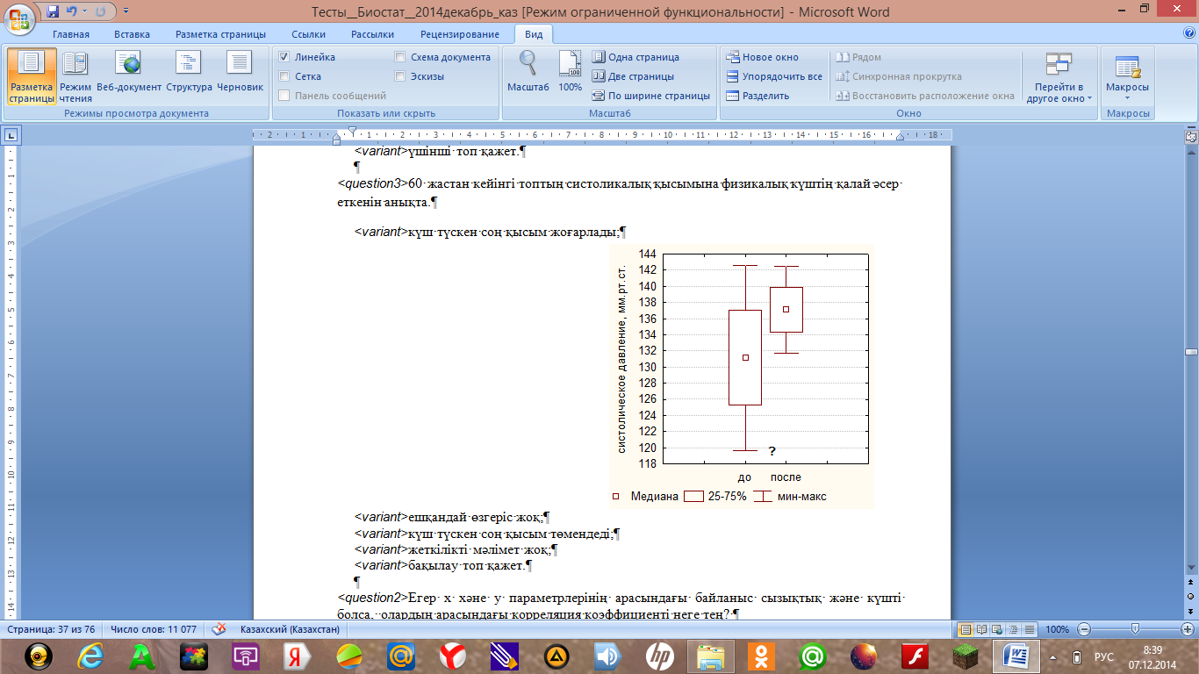The width and height of the screenshot is (1199, 674).
Task: Click Упорядочить все windows
Action: [774, 76]
